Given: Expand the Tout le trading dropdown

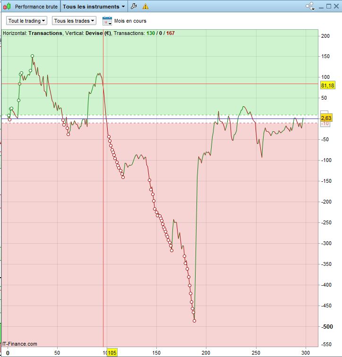Looking at the screenshot, I should (x=26, y=21).
